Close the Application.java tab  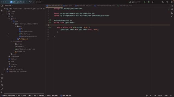click(x=61, y=6)
